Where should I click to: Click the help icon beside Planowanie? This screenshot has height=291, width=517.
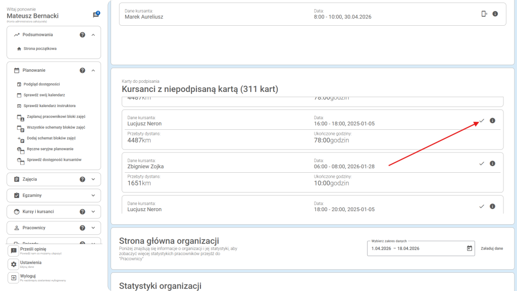point(82,70)
